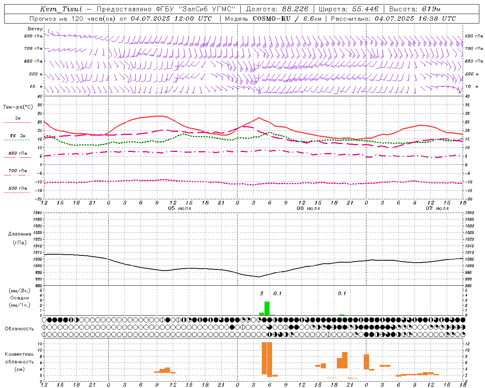The image size is (485, 388).
Task: Click the precipitation amount label 3
Action: pyautogui.click(x=261, y=293)
